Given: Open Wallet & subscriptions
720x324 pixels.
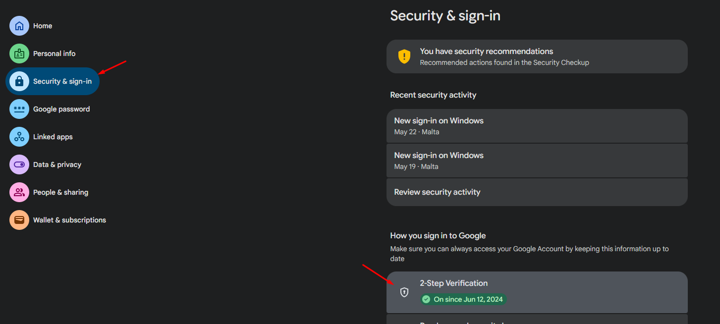Looking at the screenshot, I should pyautogui.click(x=59, y=220).
